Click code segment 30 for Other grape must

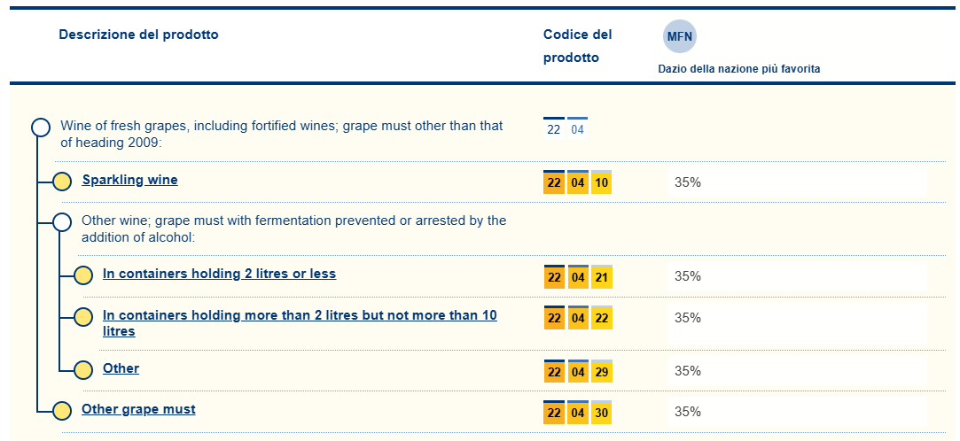point(601,413)
